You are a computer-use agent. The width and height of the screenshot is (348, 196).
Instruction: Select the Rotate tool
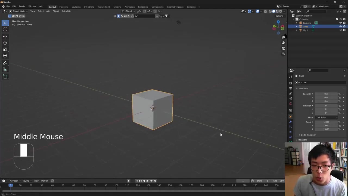click(x=5, y=43)
